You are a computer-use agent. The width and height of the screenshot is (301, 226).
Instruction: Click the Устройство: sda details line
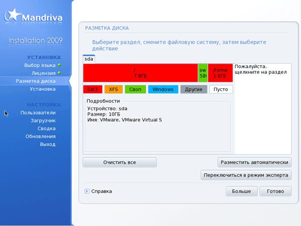coord(107,108)
